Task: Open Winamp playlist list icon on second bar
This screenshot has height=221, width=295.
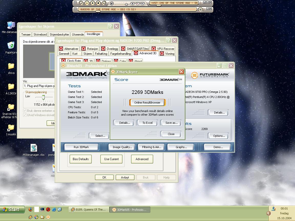Action: [x=200, y=9]
